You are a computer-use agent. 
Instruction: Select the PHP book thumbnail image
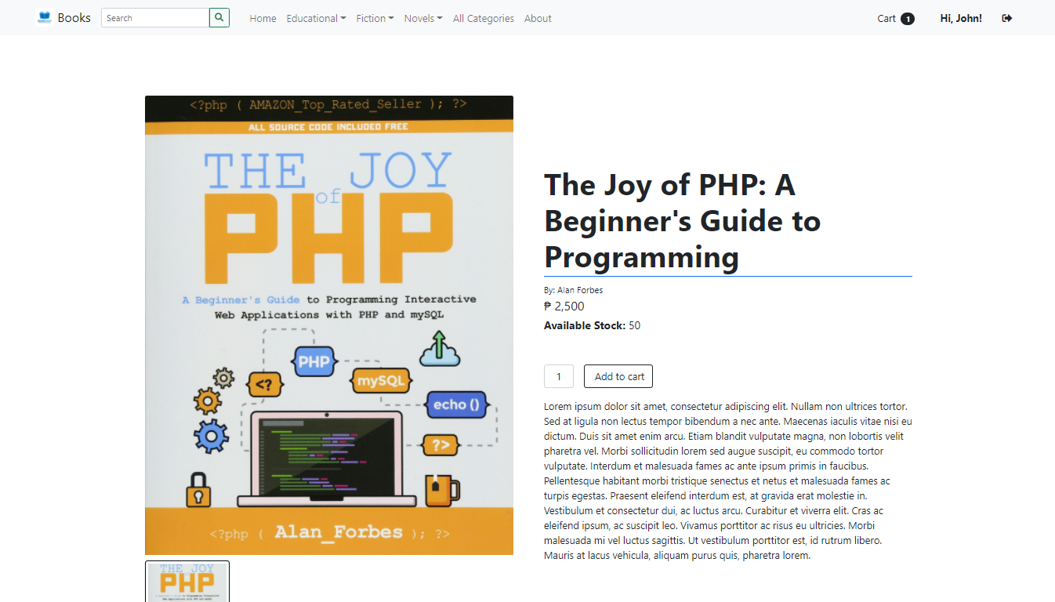(x=187, y=582)
